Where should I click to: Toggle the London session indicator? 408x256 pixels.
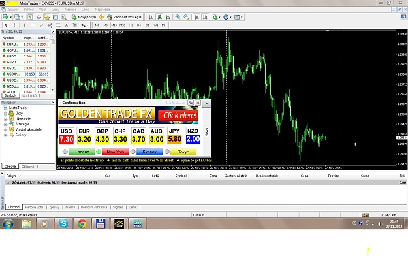point(65,152)
